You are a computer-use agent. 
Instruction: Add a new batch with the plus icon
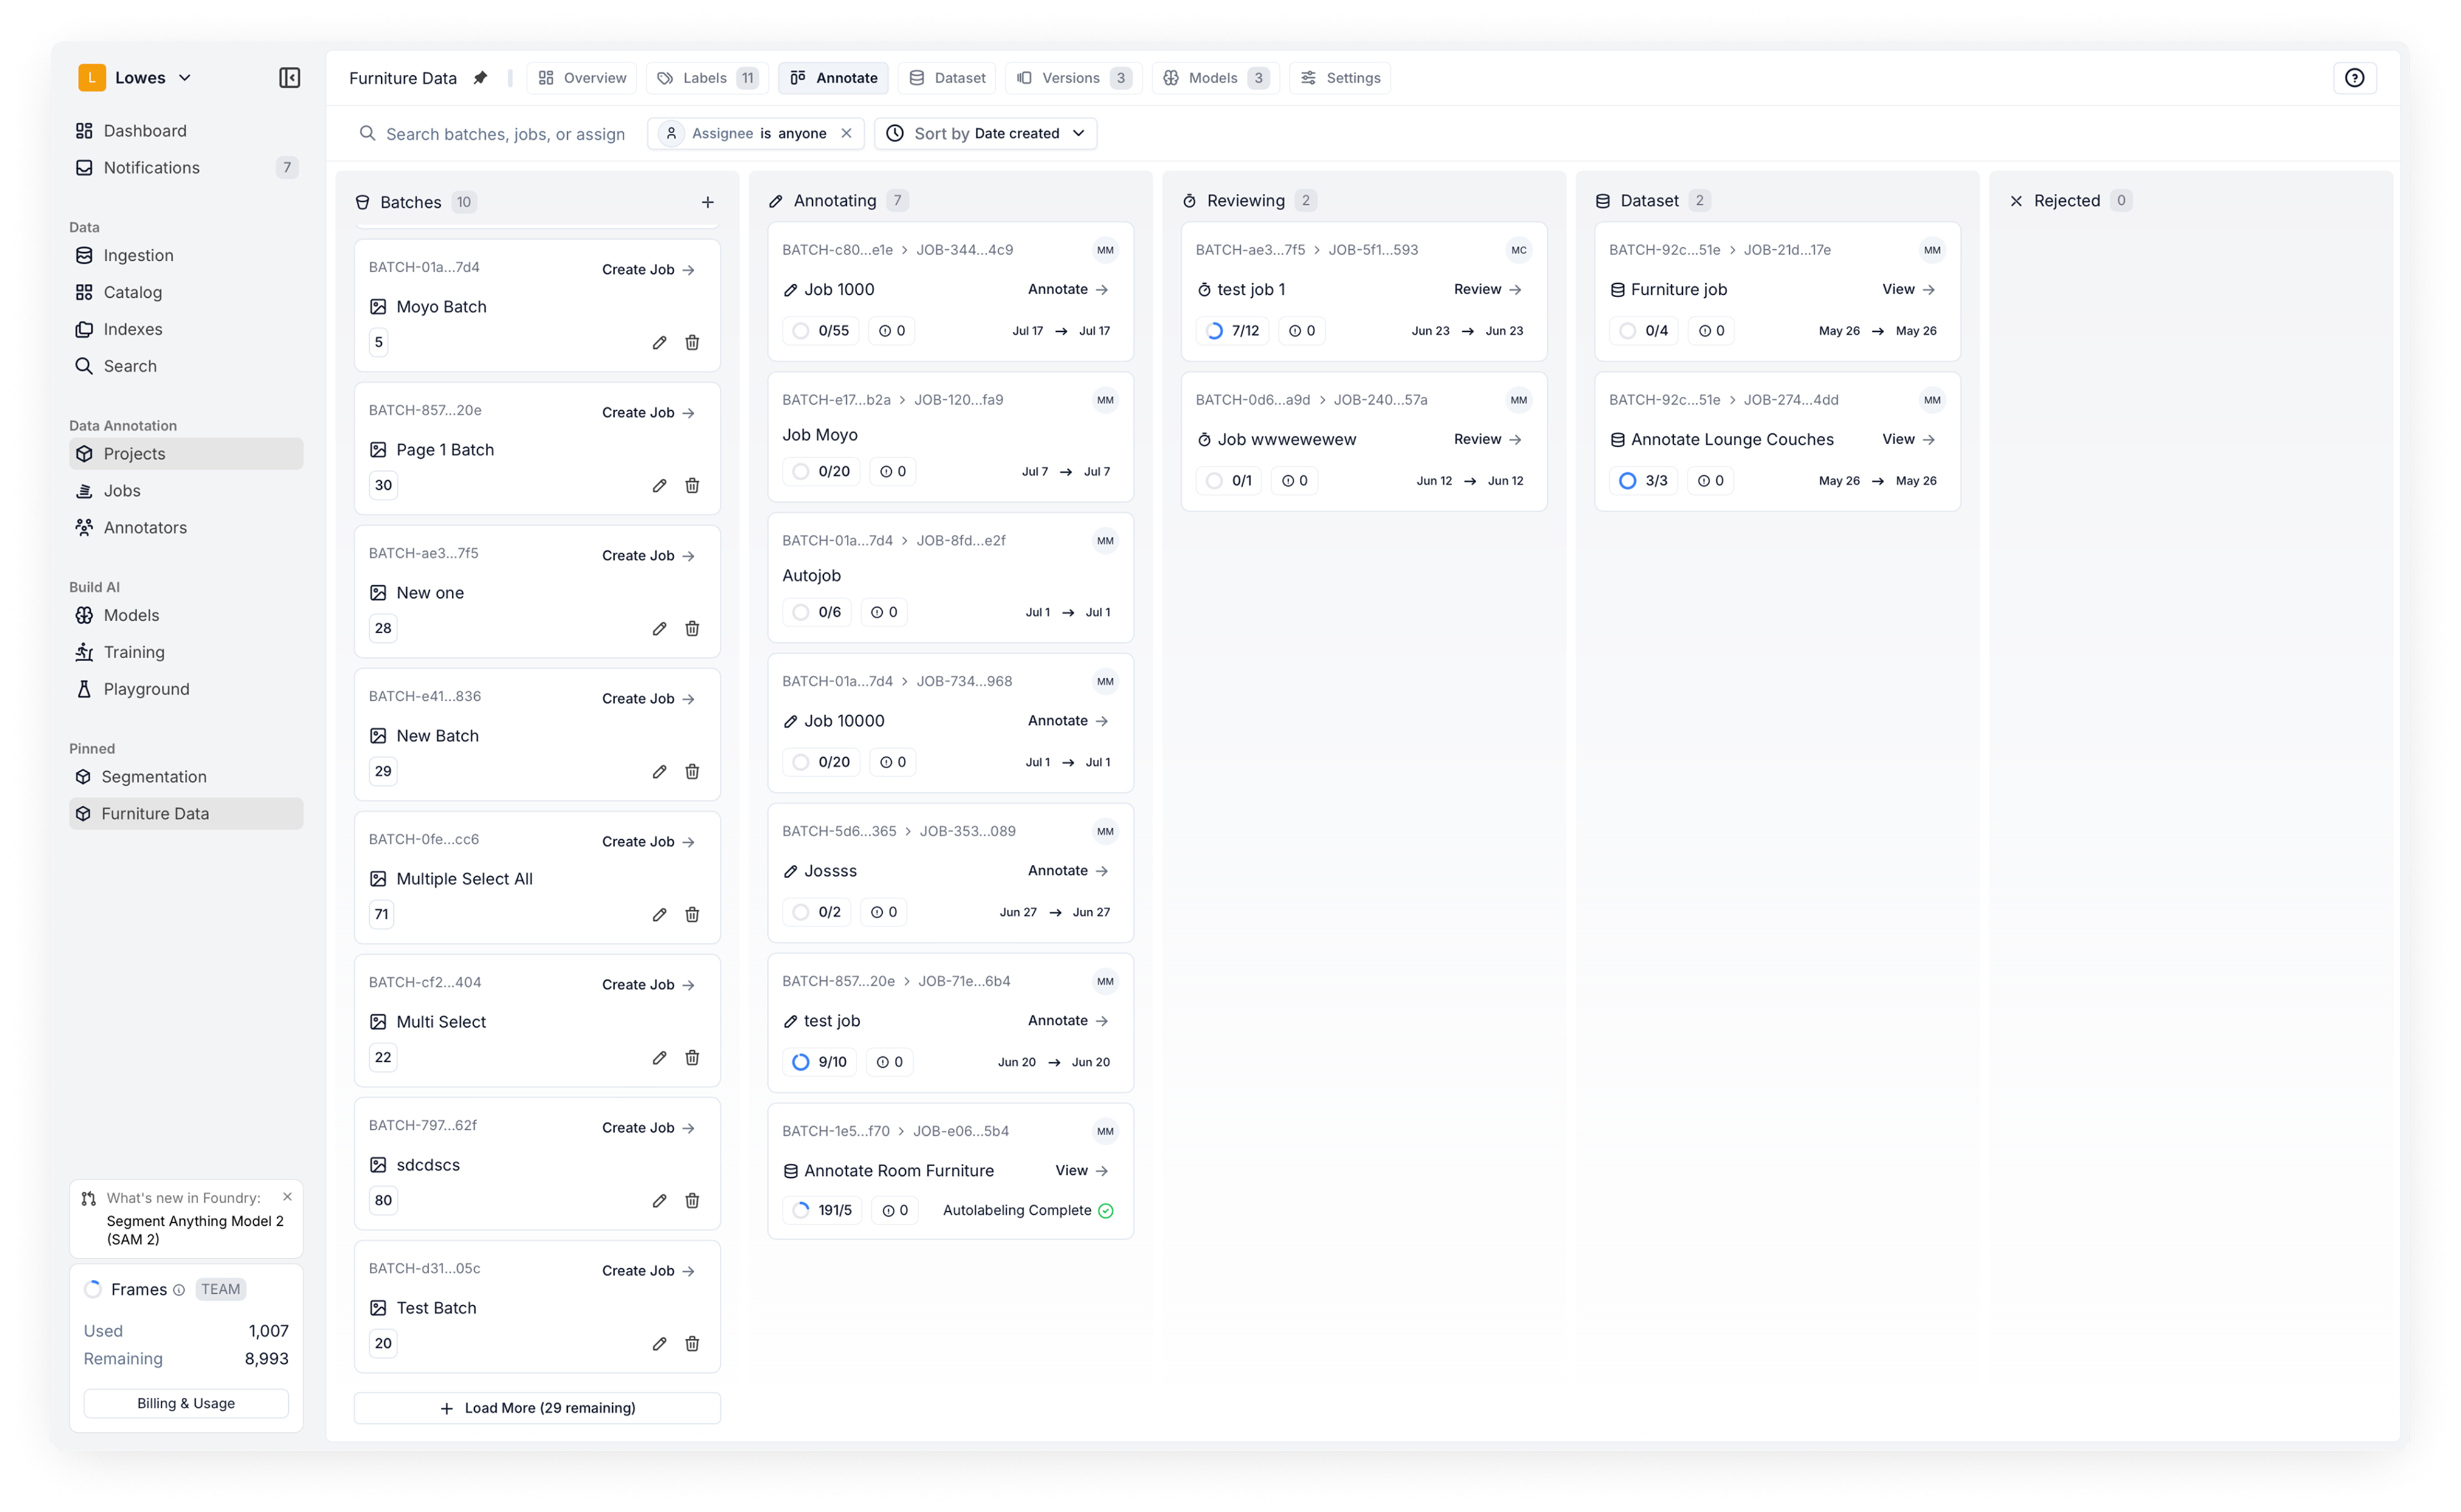coord(707,202)
